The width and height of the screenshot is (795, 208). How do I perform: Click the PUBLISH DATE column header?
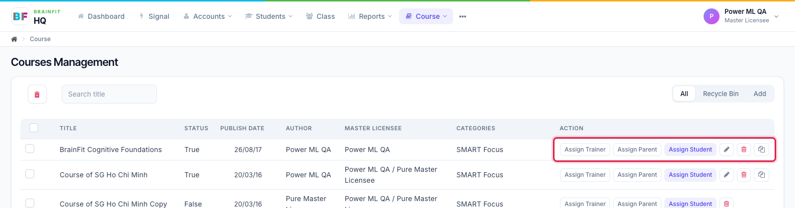click(242, 128)
